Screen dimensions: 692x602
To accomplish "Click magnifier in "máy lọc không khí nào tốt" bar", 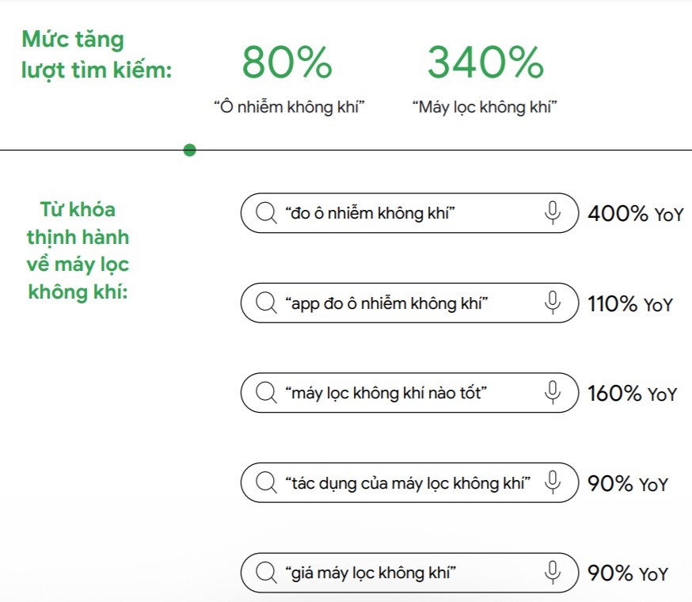I will (x=266, y=393).
